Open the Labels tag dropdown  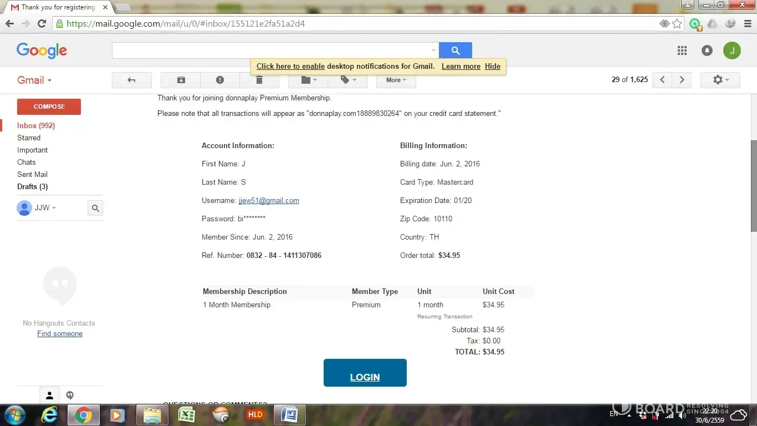347,80
